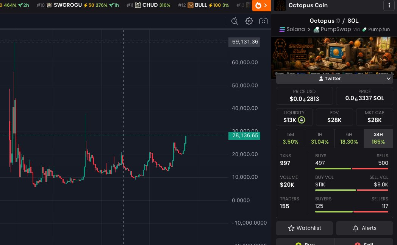Click the TRADERS value 155
The width and height of the screenshot is (397, 245).
[284, 206]
